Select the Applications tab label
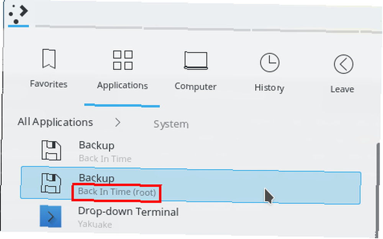 [x=123, y=85]
